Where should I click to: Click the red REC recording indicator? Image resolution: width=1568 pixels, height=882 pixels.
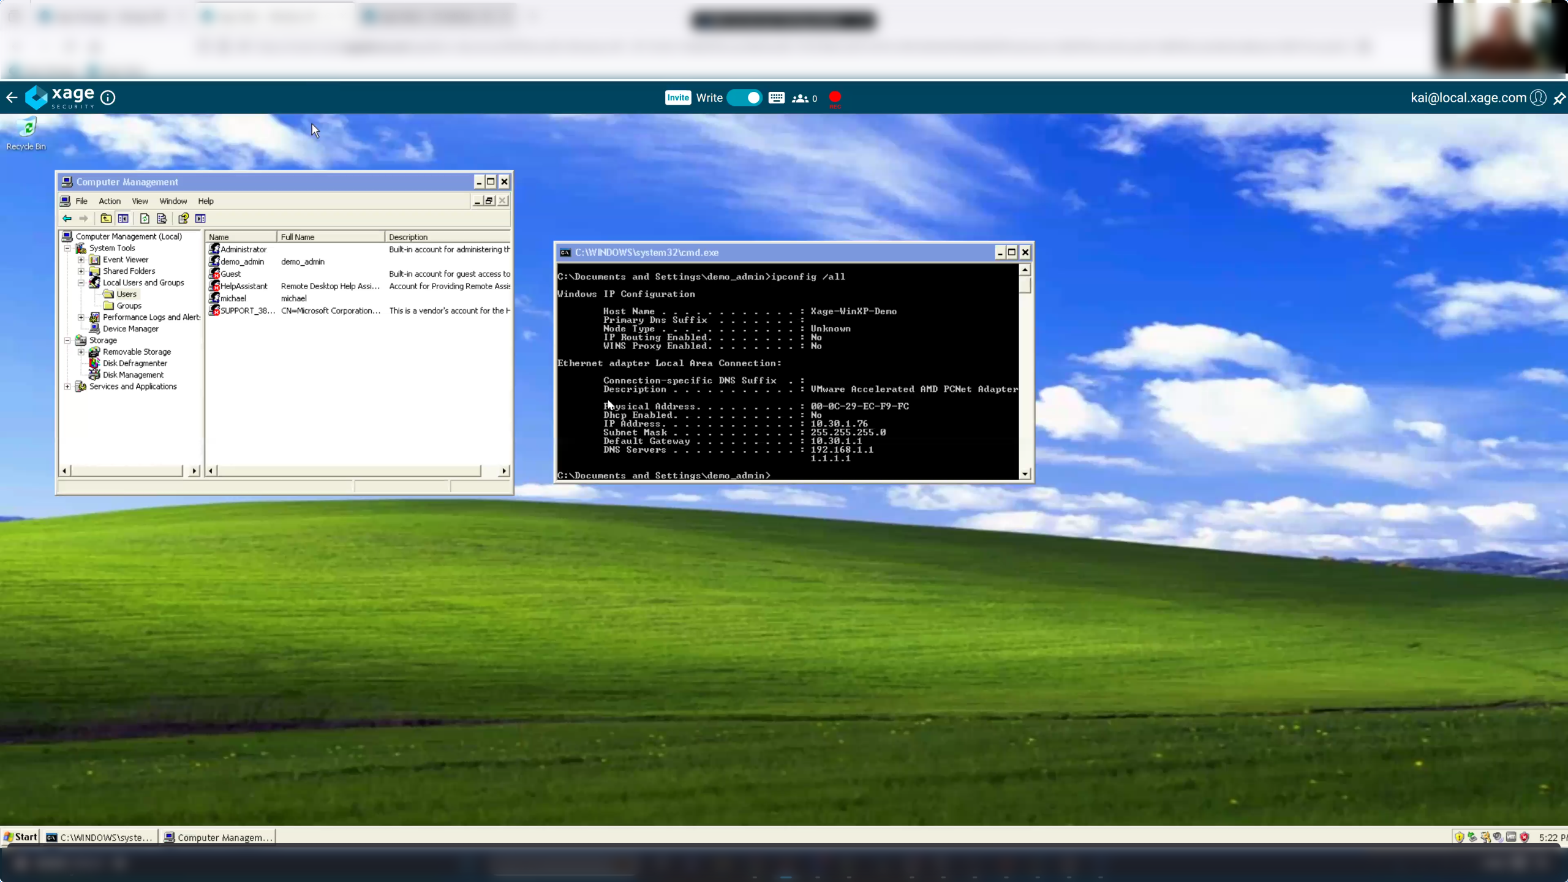click(835, 98)
